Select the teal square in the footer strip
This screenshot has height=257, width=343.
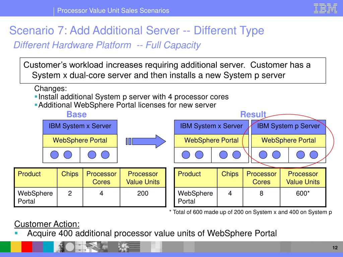[48, 247]
